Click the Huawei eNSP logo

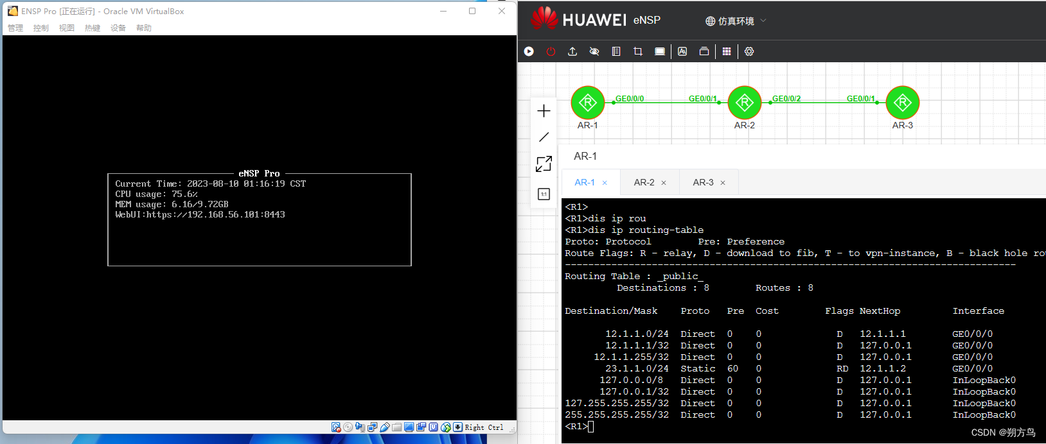coord(596,18)
